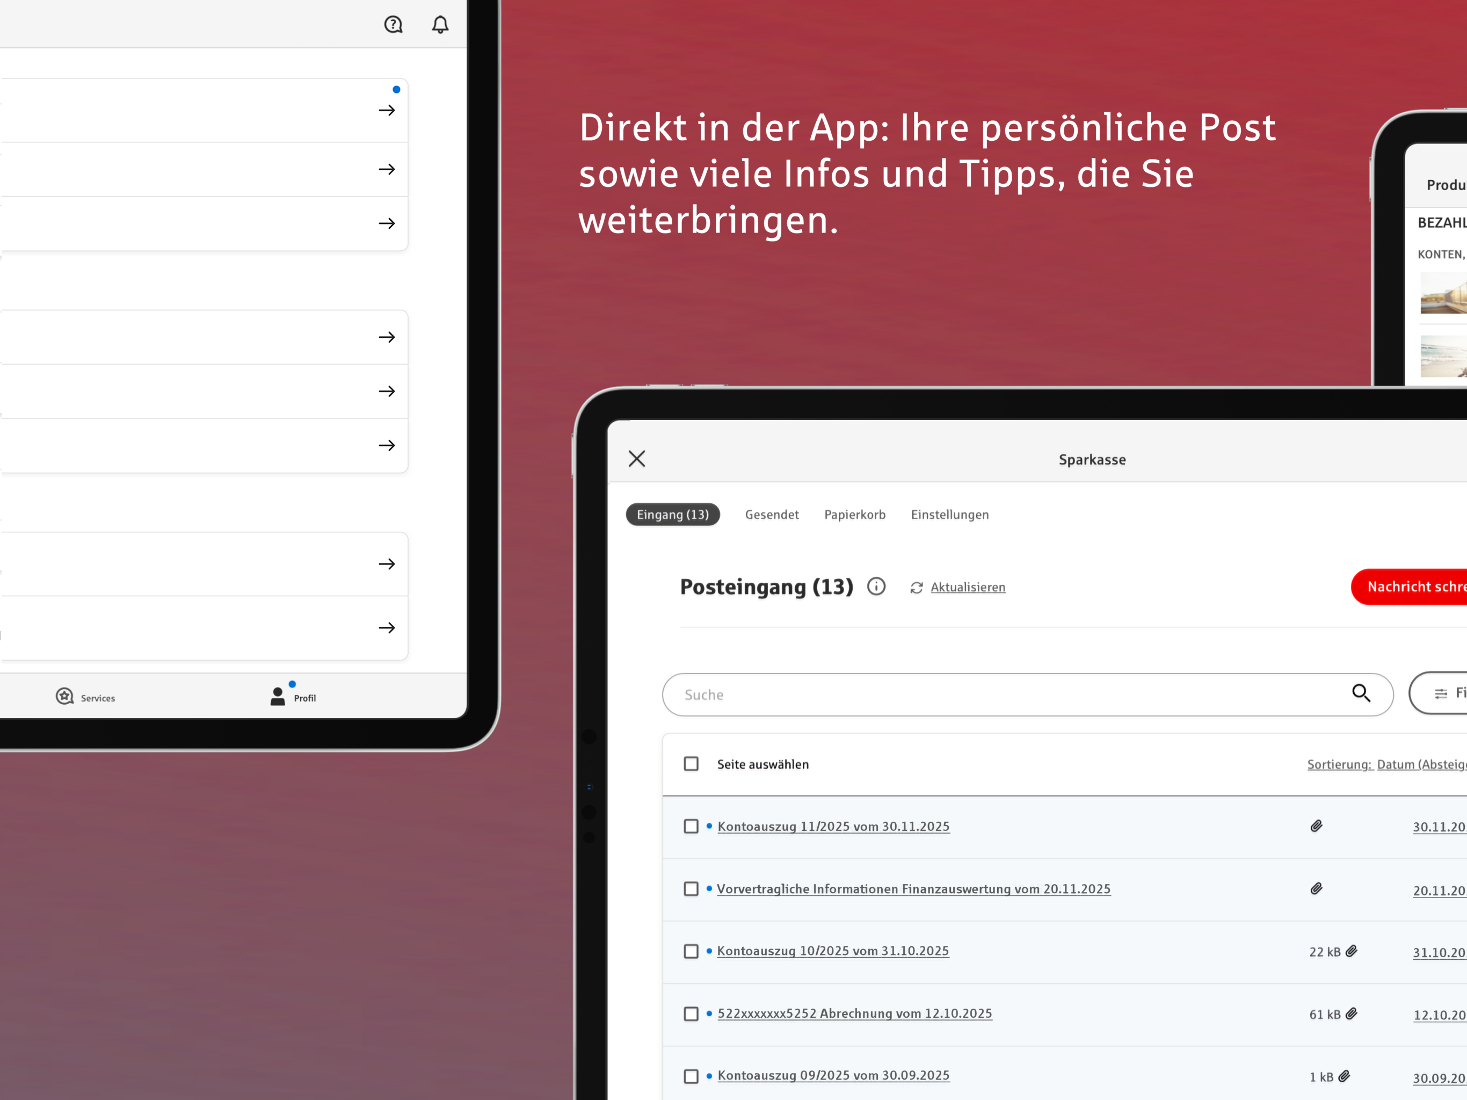The image size is (1467, 1100).
Task: Tick the Seite auswählen checkbox
Action: pos(691,764)
